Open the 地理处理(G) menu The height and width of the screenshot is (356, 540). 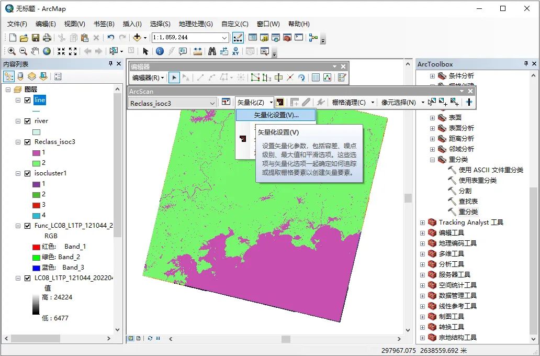196,24
